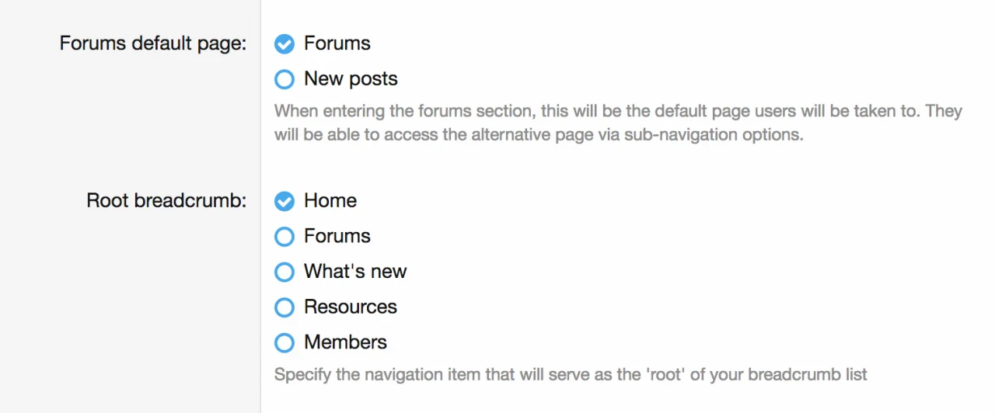995x413 pixels.
Task: Select the What's new radio button
Action: [285, 272]
